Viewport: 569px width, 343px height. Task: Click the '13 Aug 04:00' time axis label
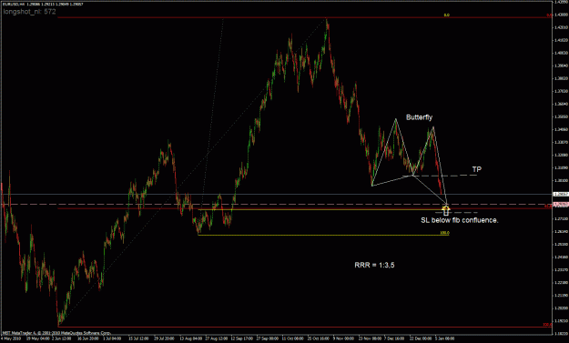tap(191, 338)
